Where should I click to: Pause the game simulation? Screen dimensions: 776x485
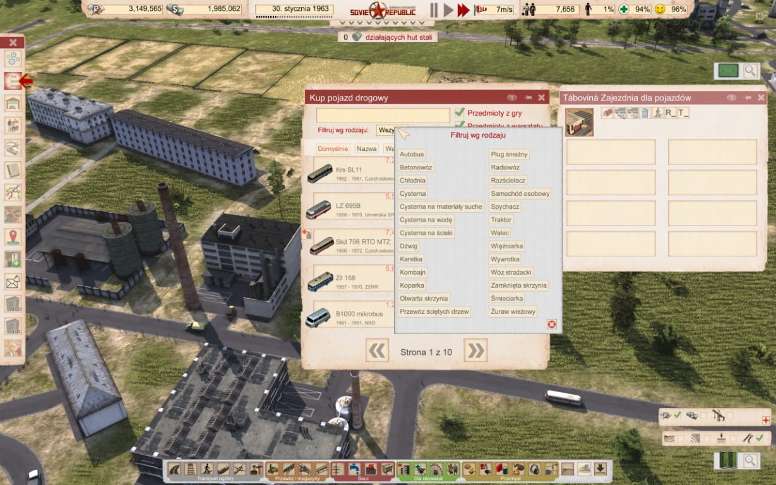[434, 9]
